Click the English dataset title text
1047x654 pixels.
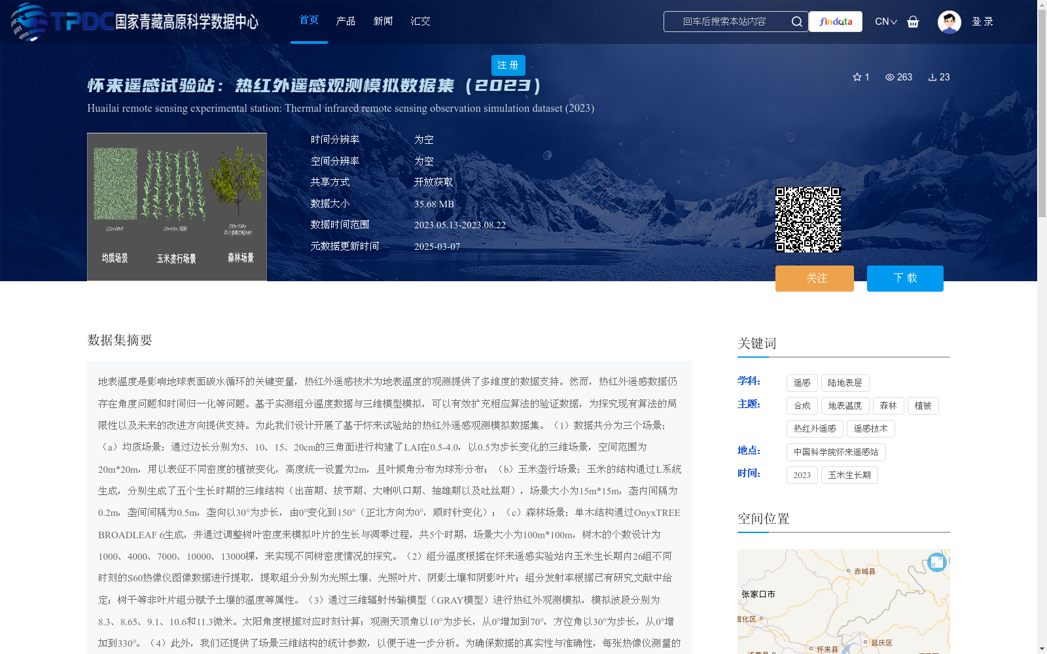click(x=341, y=109)
